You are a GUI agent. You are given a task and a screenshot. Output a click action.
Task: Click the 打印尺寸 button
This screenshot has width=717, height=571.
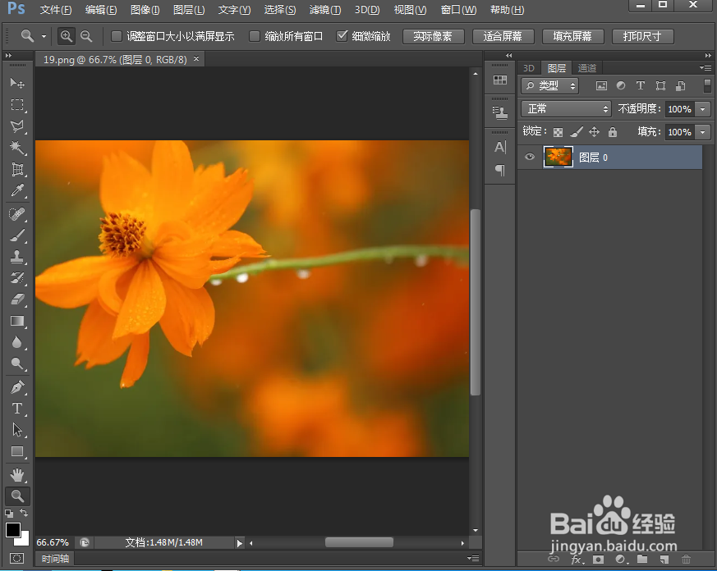tap(642, 36)
